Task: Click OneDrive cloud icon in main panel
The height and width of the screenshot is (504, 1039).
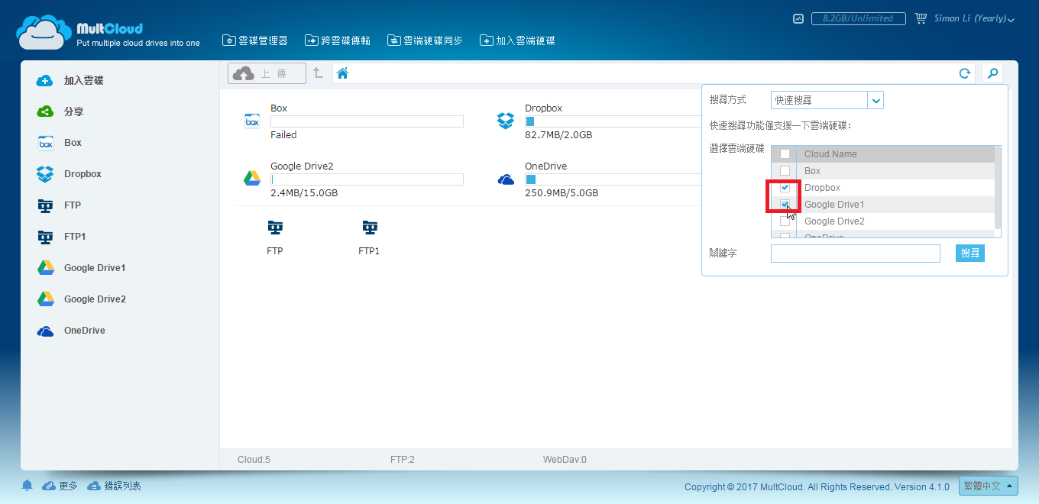Action: 506,179
